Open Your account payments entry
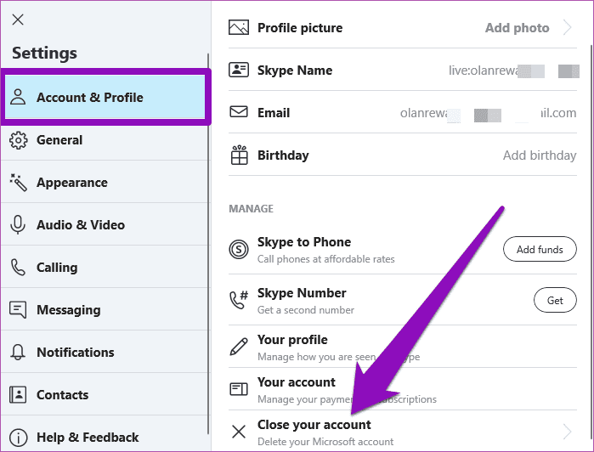 [403, 389]
